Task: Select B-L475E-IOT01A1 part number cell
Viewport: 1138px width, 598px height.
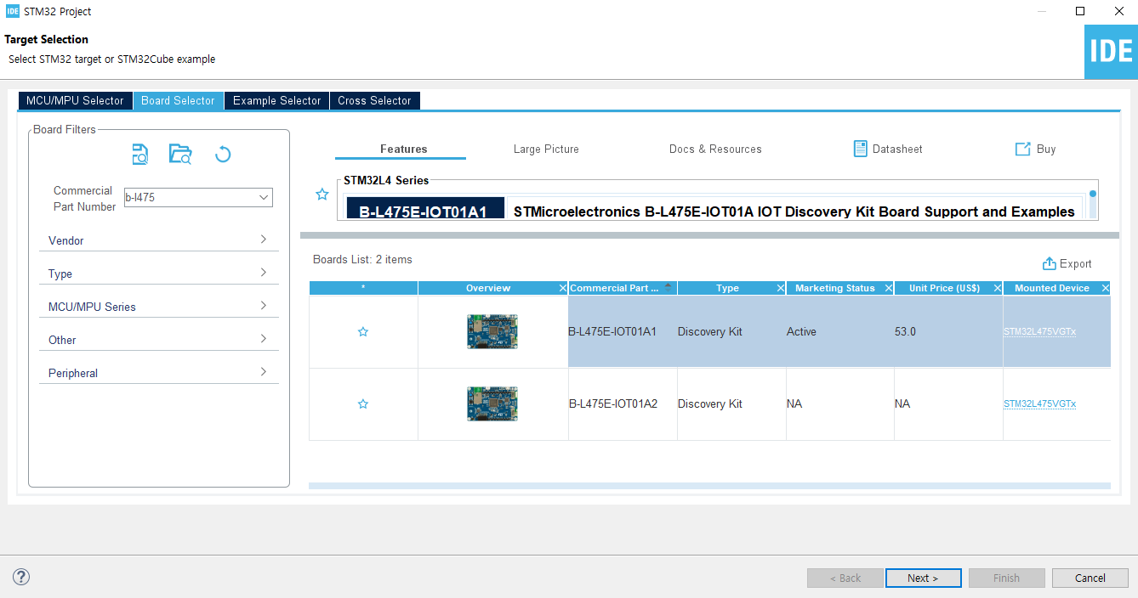Action: (x=623, y=331)
